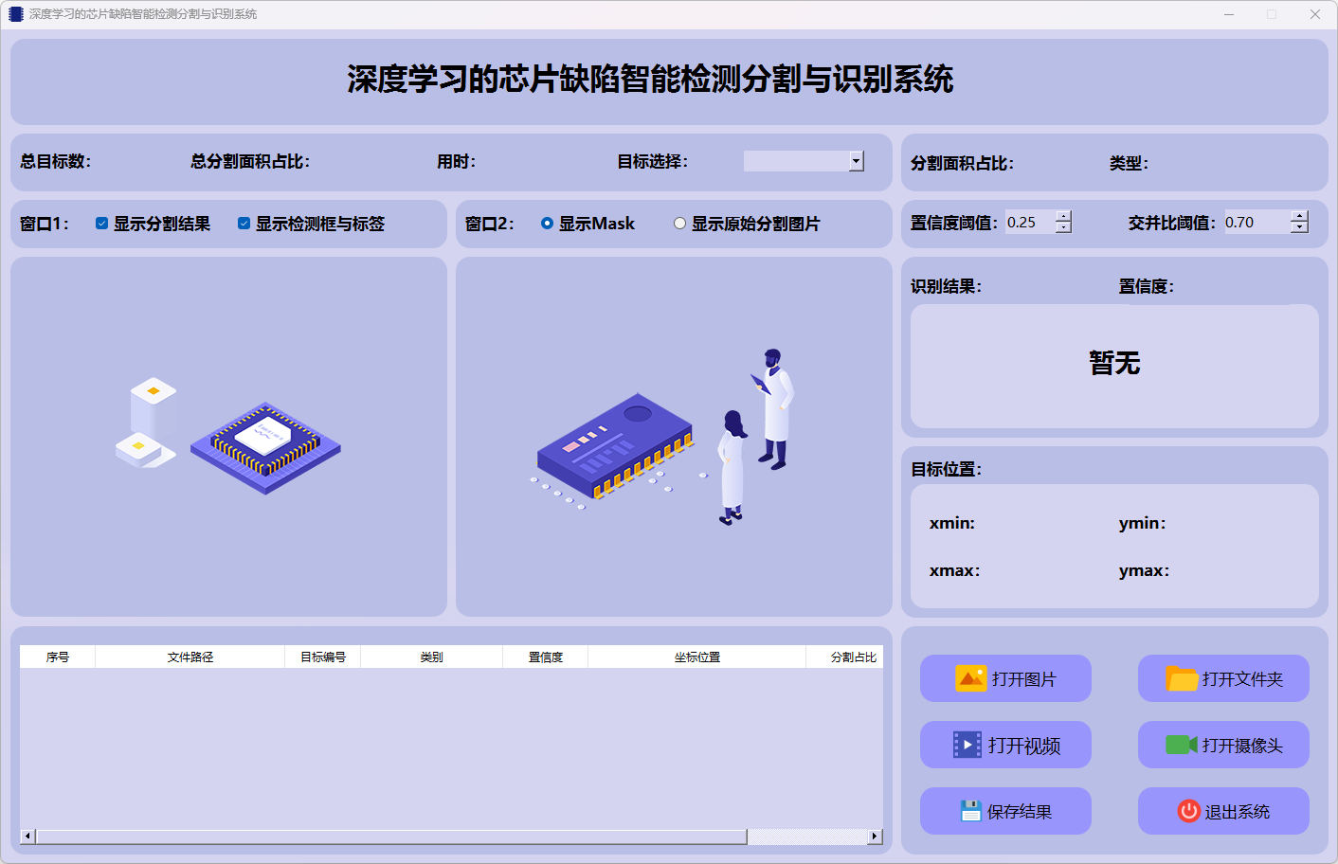Click the ymax label in 目标位置
This screenshot has width=1338, height=864.
tap(1144, 570)
